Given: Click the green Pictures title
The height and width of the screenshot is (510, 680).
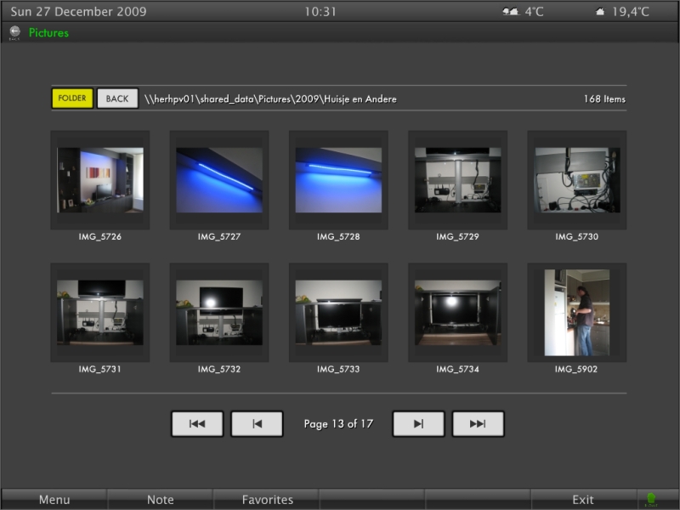Looking at the screenshot, I should (48, 33).
